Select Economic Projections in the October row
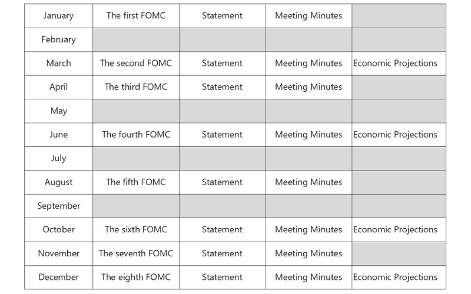471x294 pixels. (x=396, y=230)
